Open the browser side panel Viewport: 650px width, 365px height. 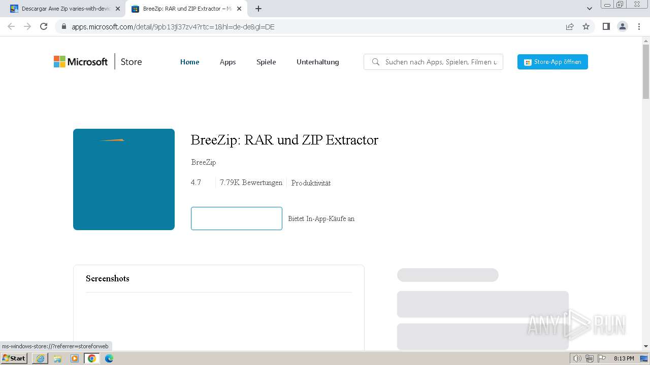click(606, 26)
